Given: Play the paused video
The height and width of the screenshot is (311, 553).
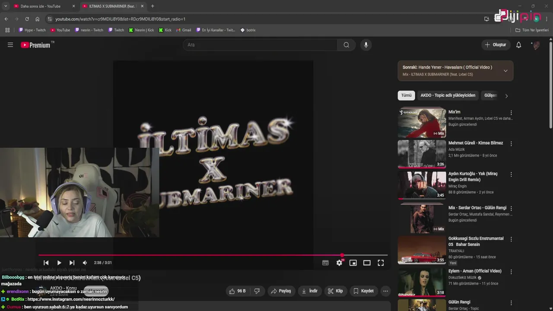Looking at the screenshot, I should tap(59, 263).
